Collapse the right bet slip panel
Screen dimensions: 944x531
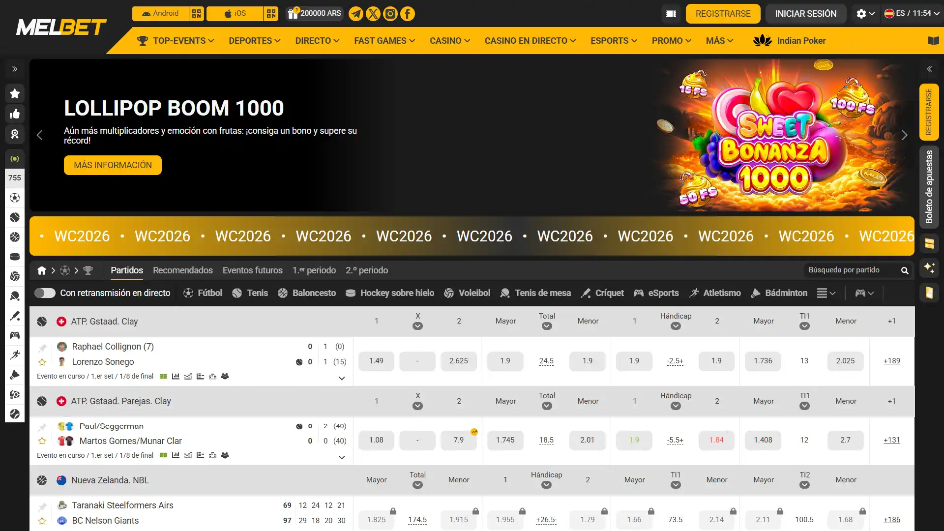tap(929, 69)
